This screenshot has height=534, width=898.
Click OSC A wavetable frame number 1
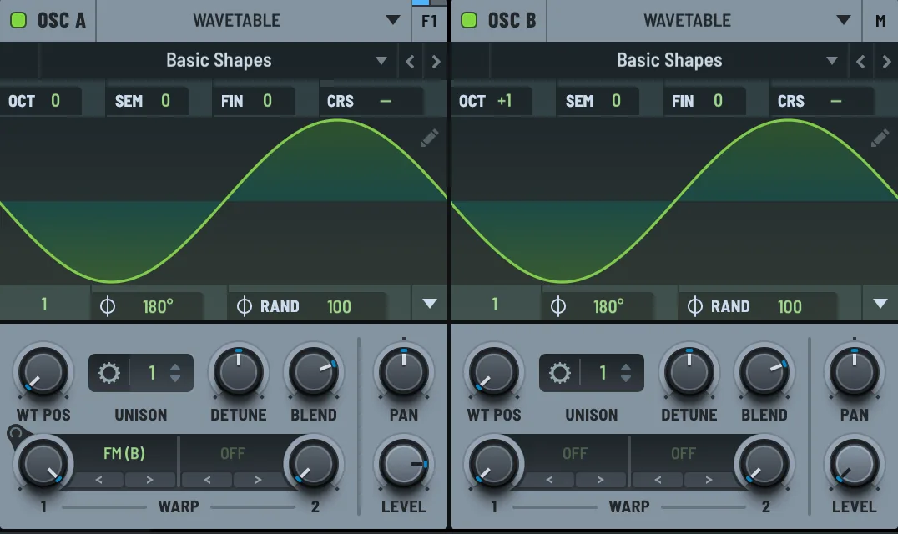44,305
